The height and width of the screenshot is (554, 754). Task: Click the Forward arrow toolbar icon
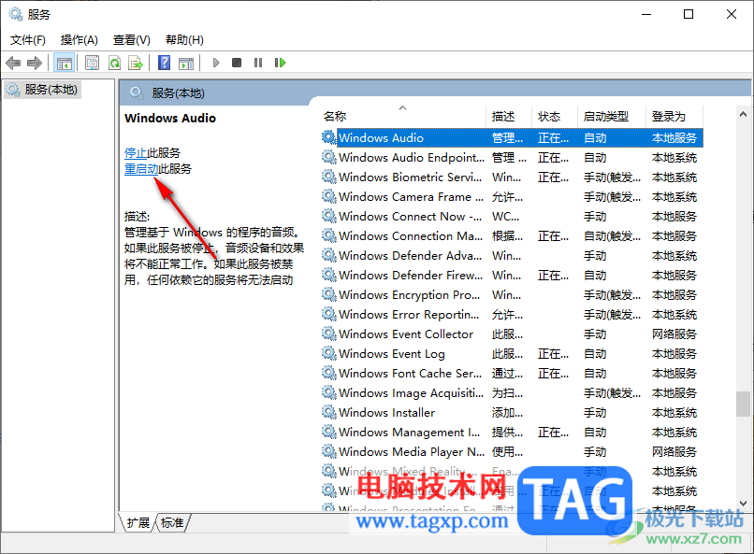(34, 63)
